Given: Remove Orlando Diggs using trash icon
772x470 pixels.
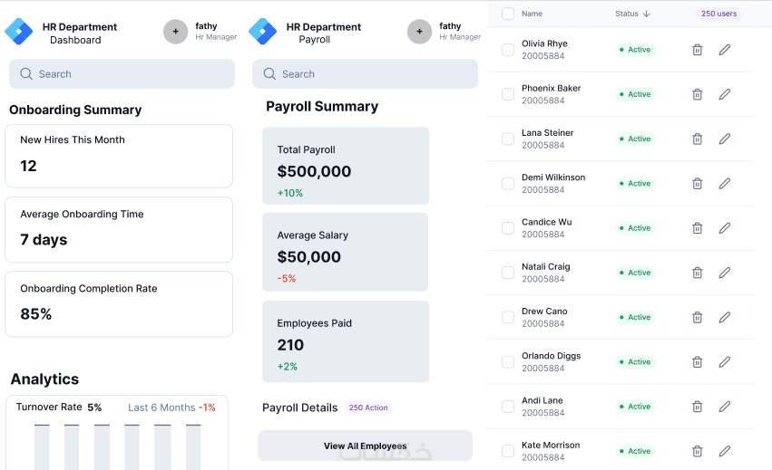Looking at the screenshot, I should pos(697,362).
